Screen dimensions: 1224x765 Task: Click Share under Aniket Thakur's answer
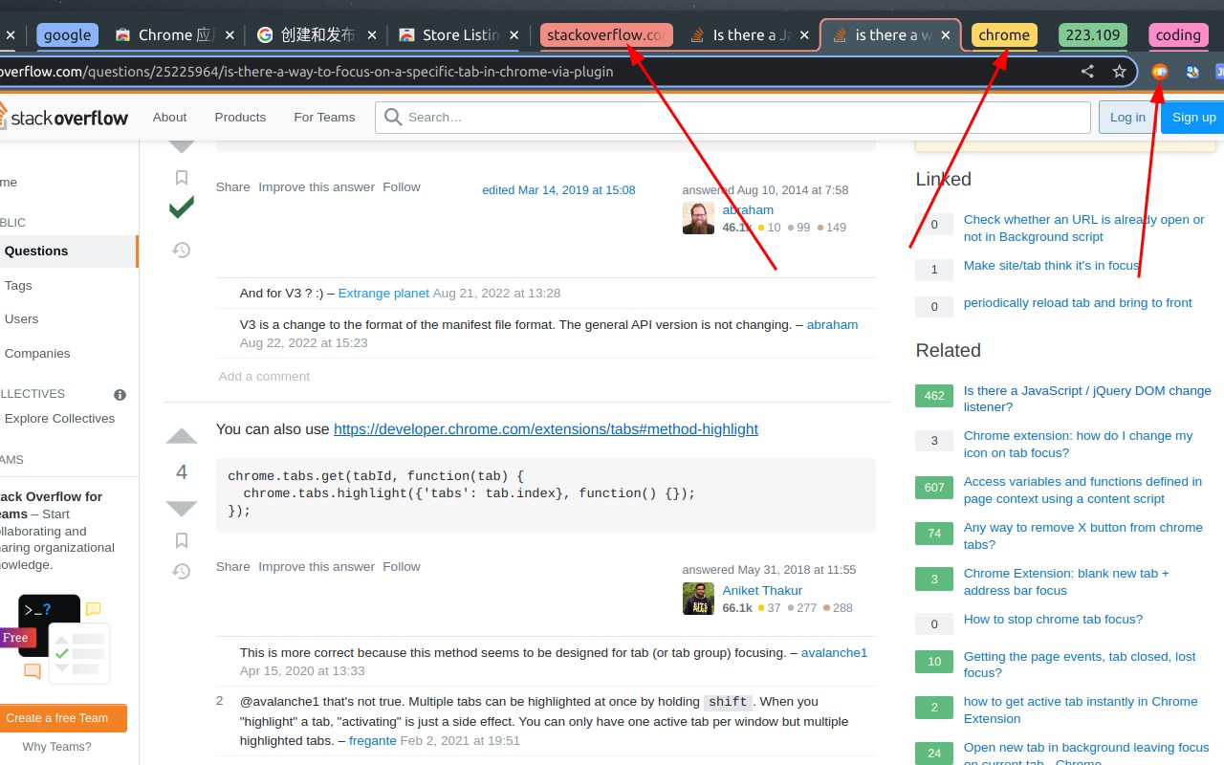[x=233, y=567]
